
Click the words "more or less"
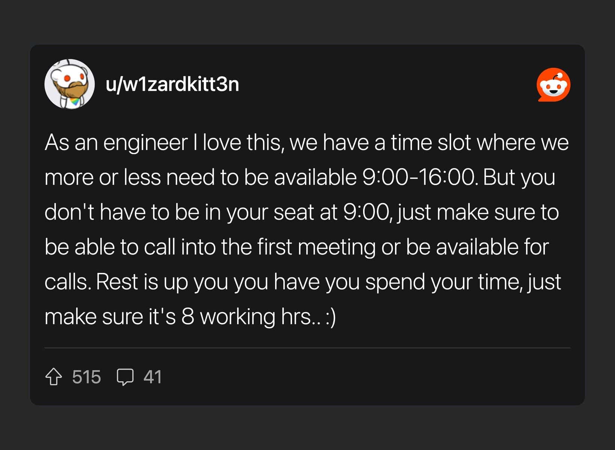[103, 177]
